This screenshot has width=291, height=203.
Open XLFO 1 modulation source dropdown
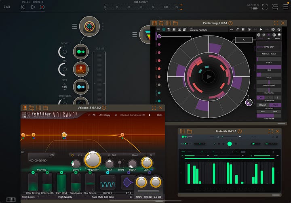[109, 193]
